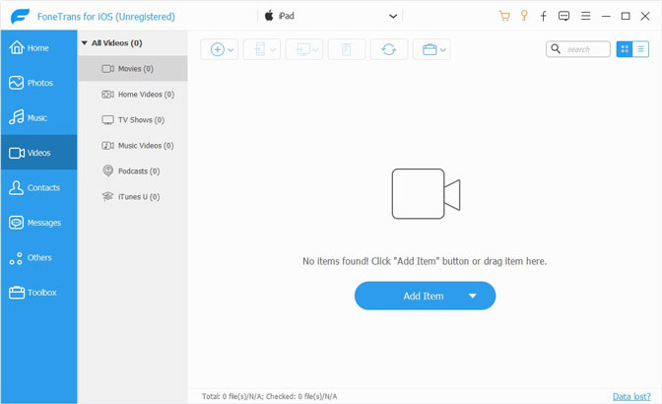The image size is (662, 404).
Task: Click the Podcasts antenna icon
Action: (108, 170)
